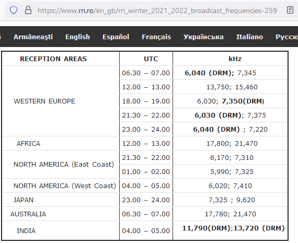Switch to Armânești language
Viewport: 298px width, 243px height.
point(33,37)
